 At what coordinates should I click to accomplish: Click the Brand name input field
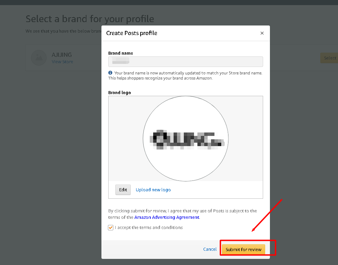click(x=186, y=61)
